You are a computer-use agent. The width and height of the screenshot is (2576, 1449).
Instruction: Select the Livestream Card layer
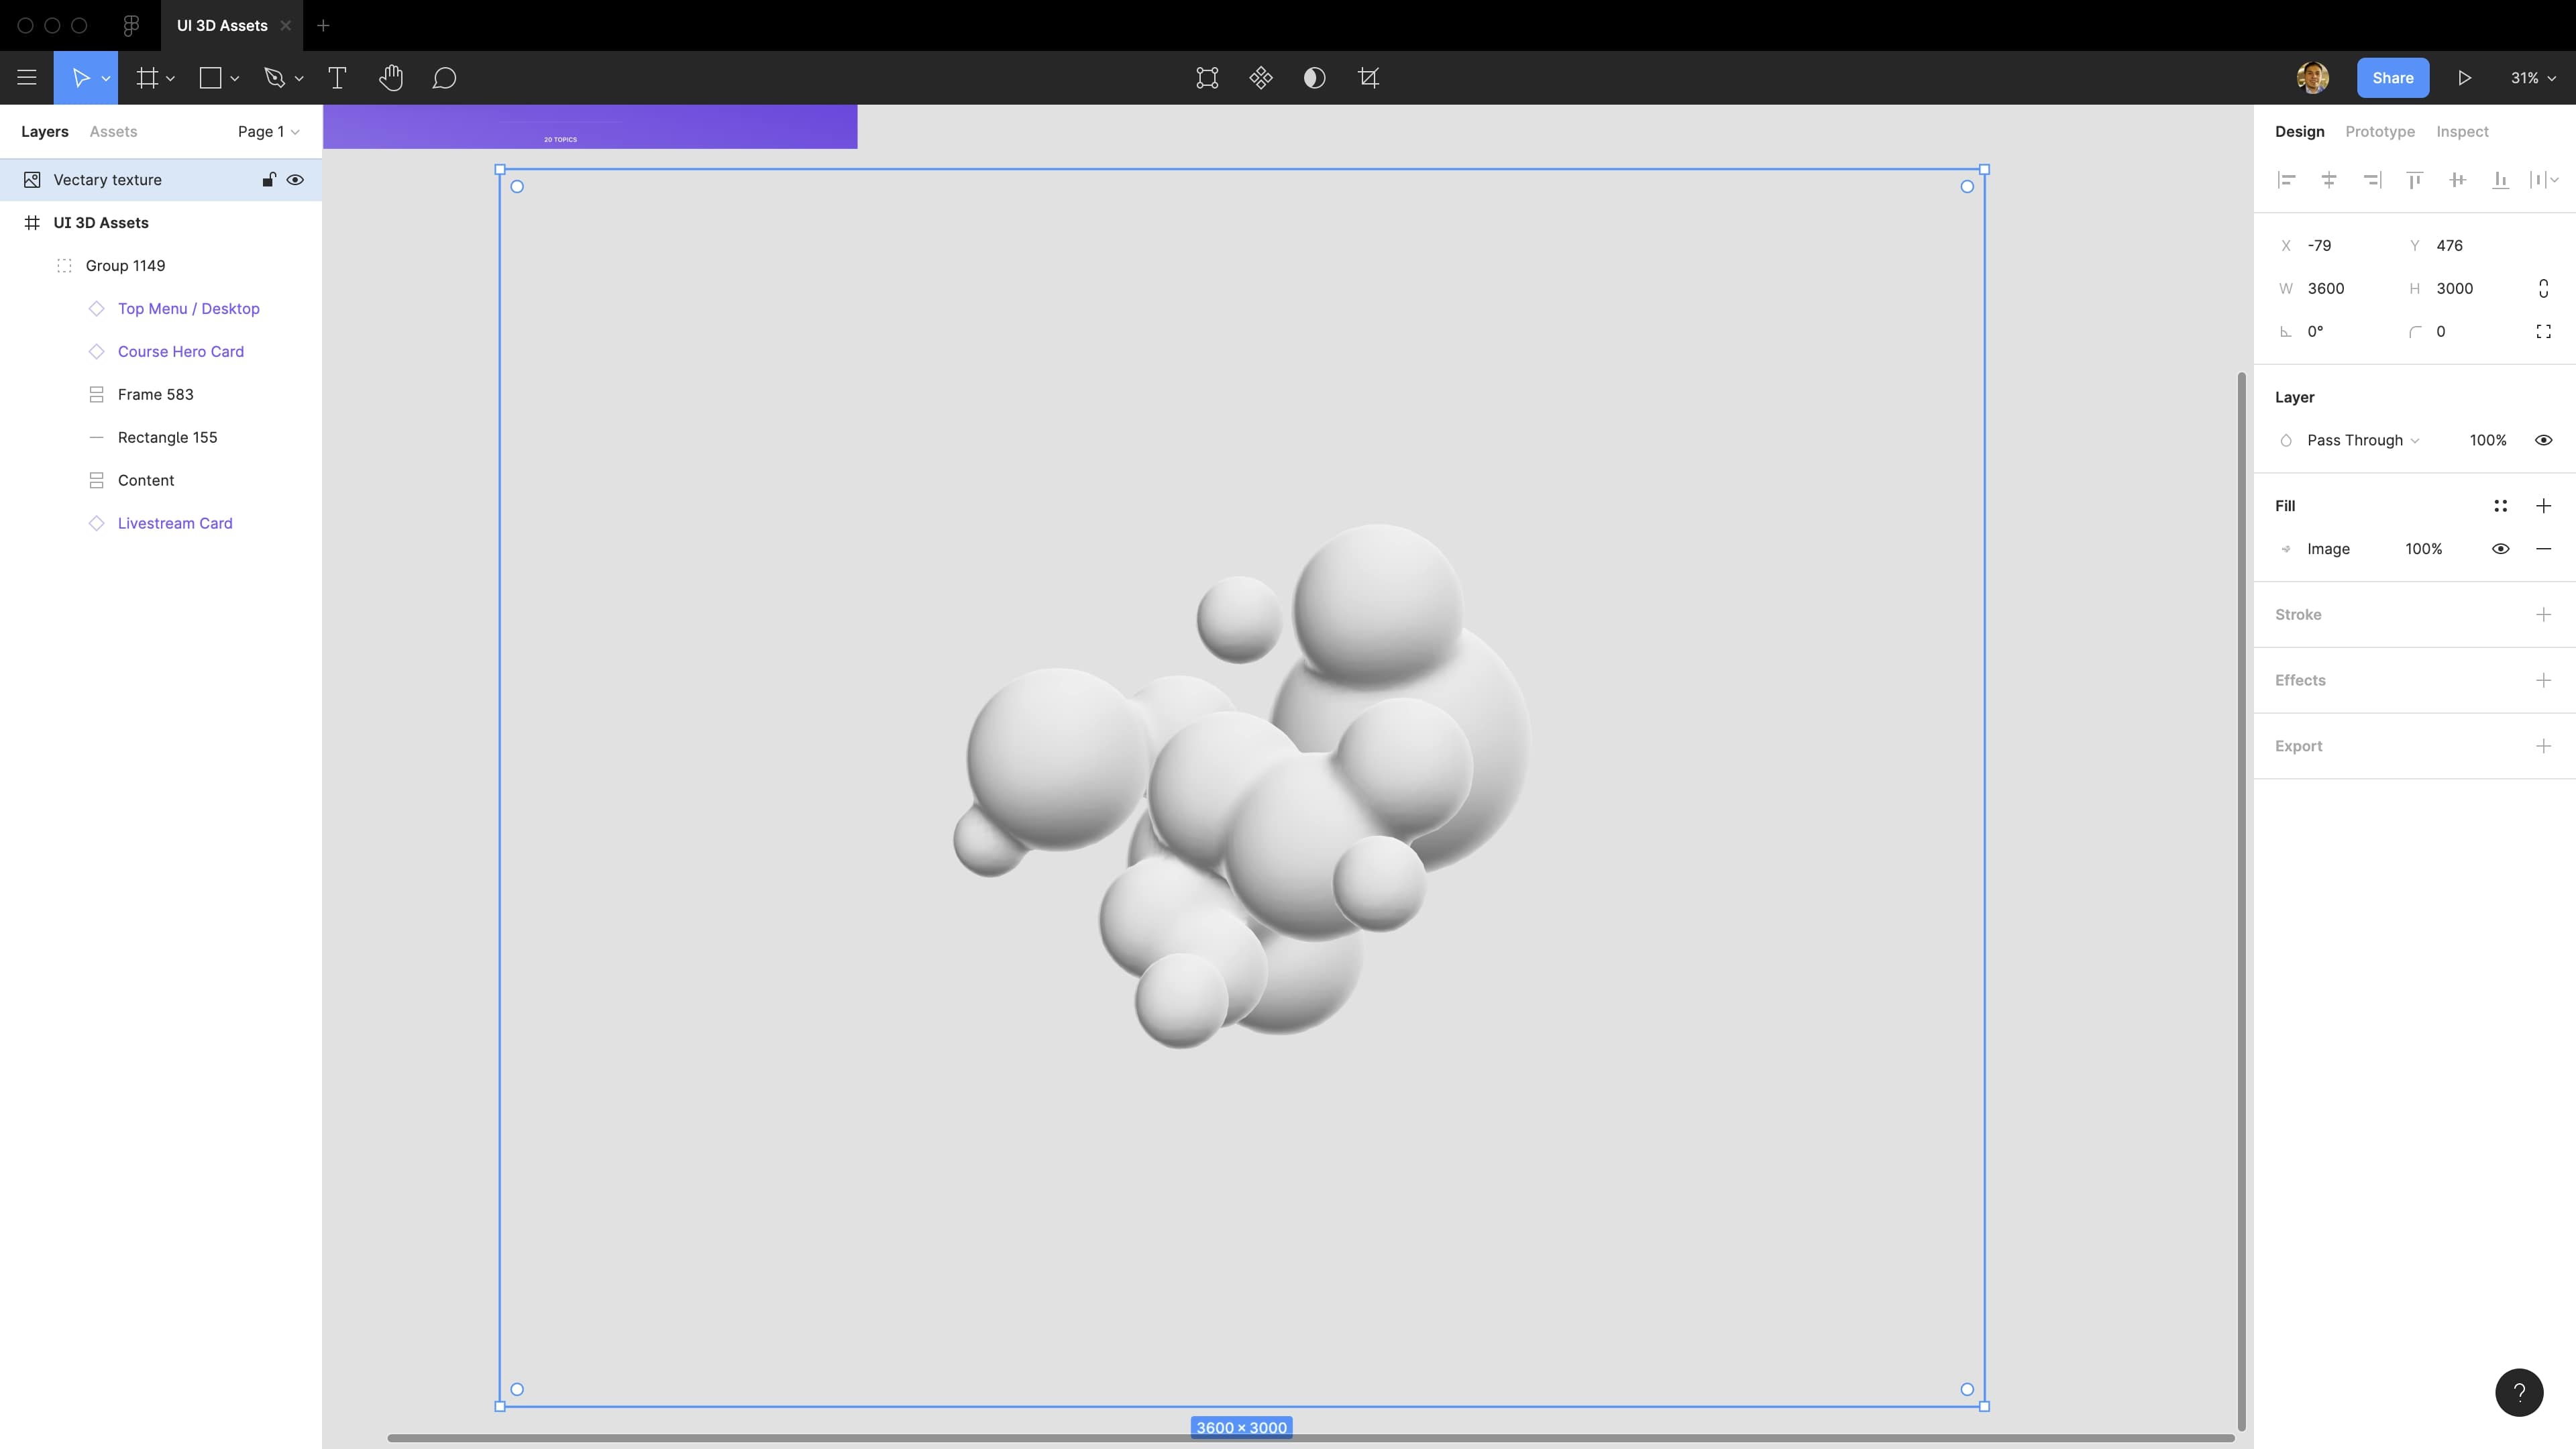175,523
